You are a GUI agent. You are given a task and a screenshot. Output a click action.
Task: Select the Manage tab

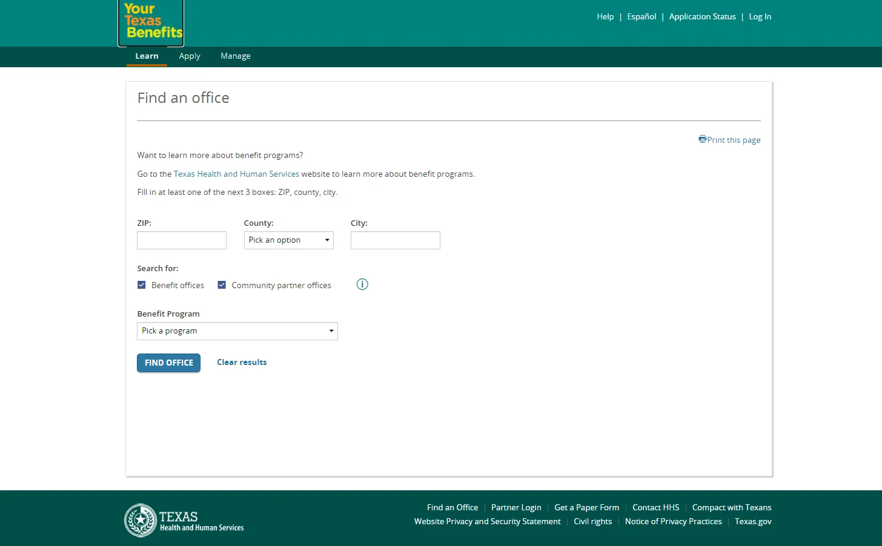click(236, 56)
